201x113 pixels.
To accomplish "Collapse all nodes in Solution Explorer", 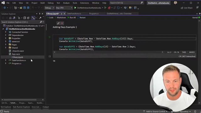I will pos(24,18).
